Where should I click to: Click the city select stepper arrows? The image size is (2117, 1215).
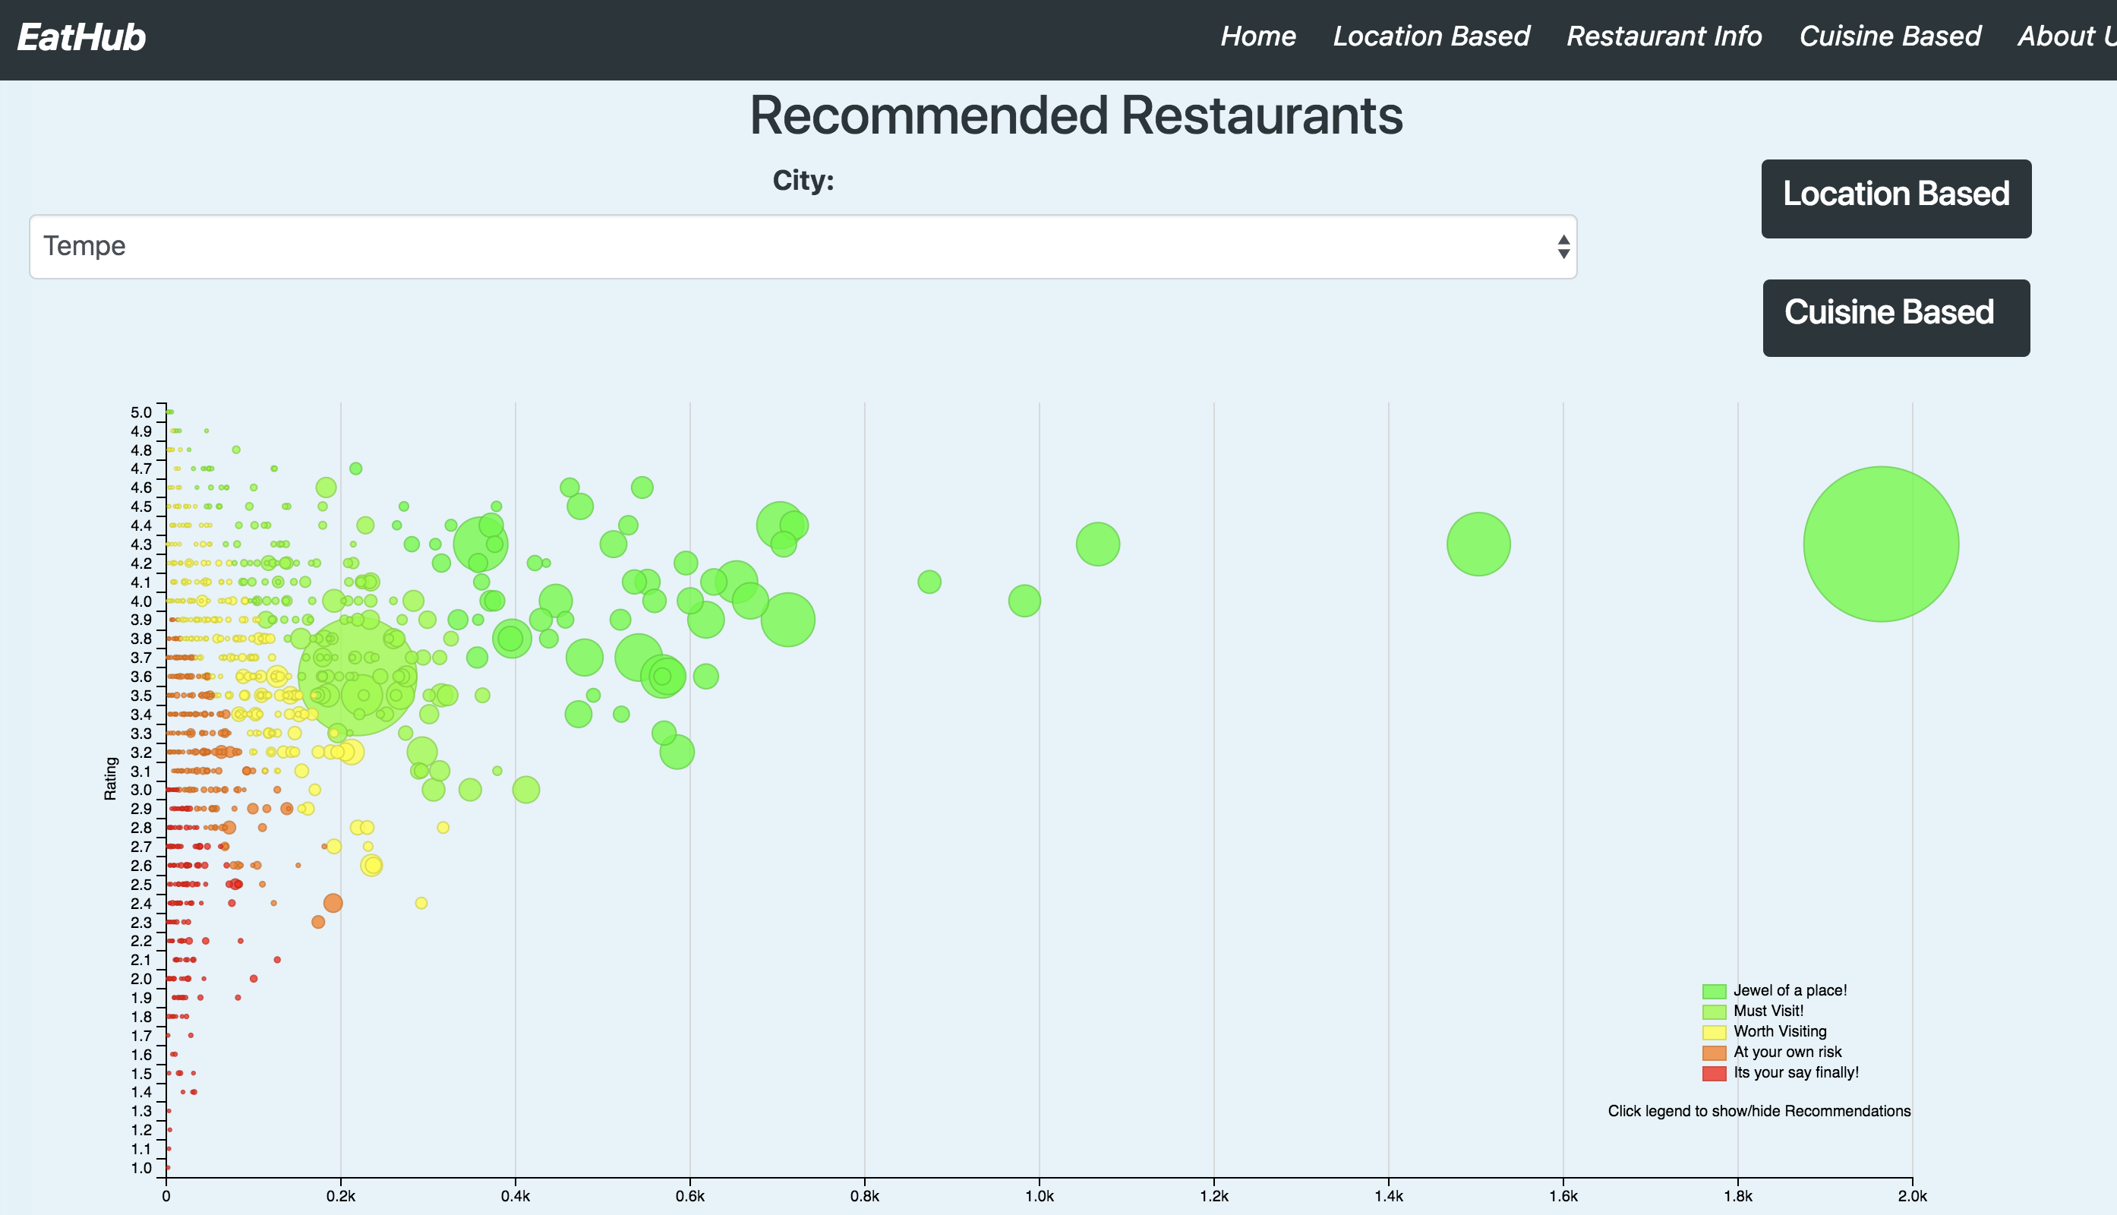coord(1563,247)
